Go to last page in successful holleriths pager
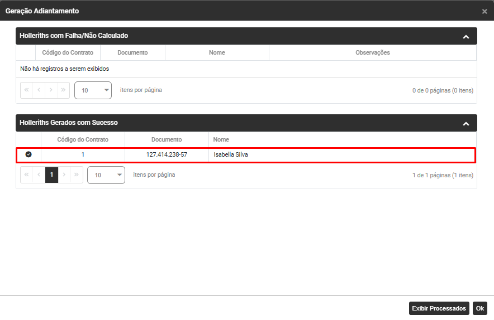Viewport: 494px width, 320px height. pyautogui.click(x=76, y=175)
